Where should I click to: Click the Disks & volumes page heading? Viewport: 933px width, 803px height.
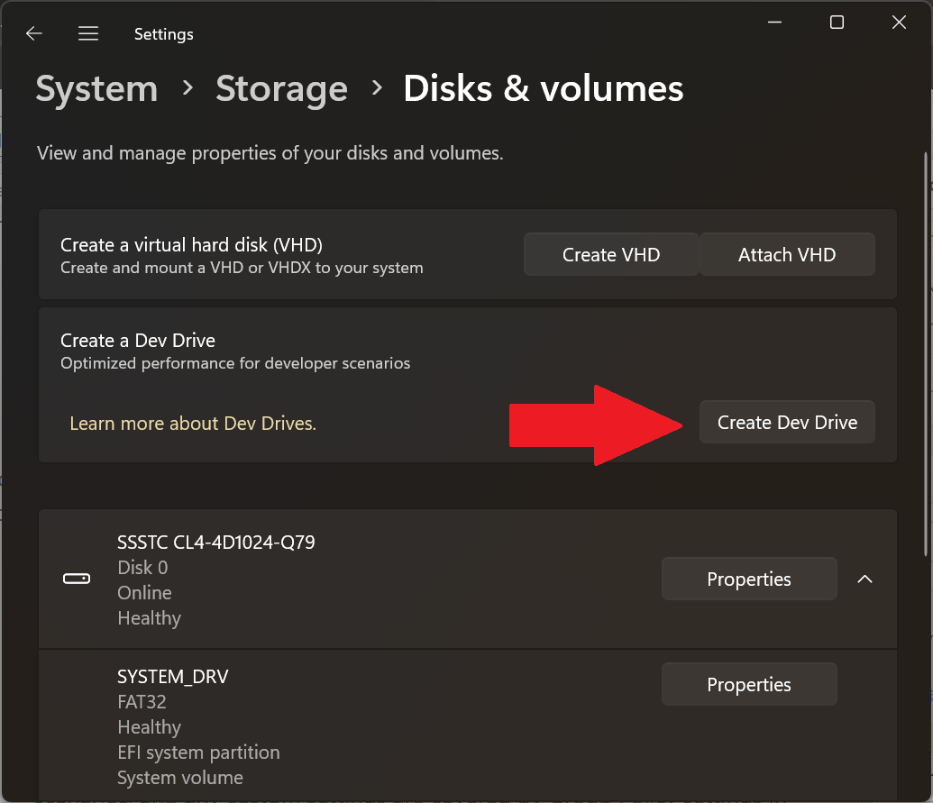click(543, 89)
